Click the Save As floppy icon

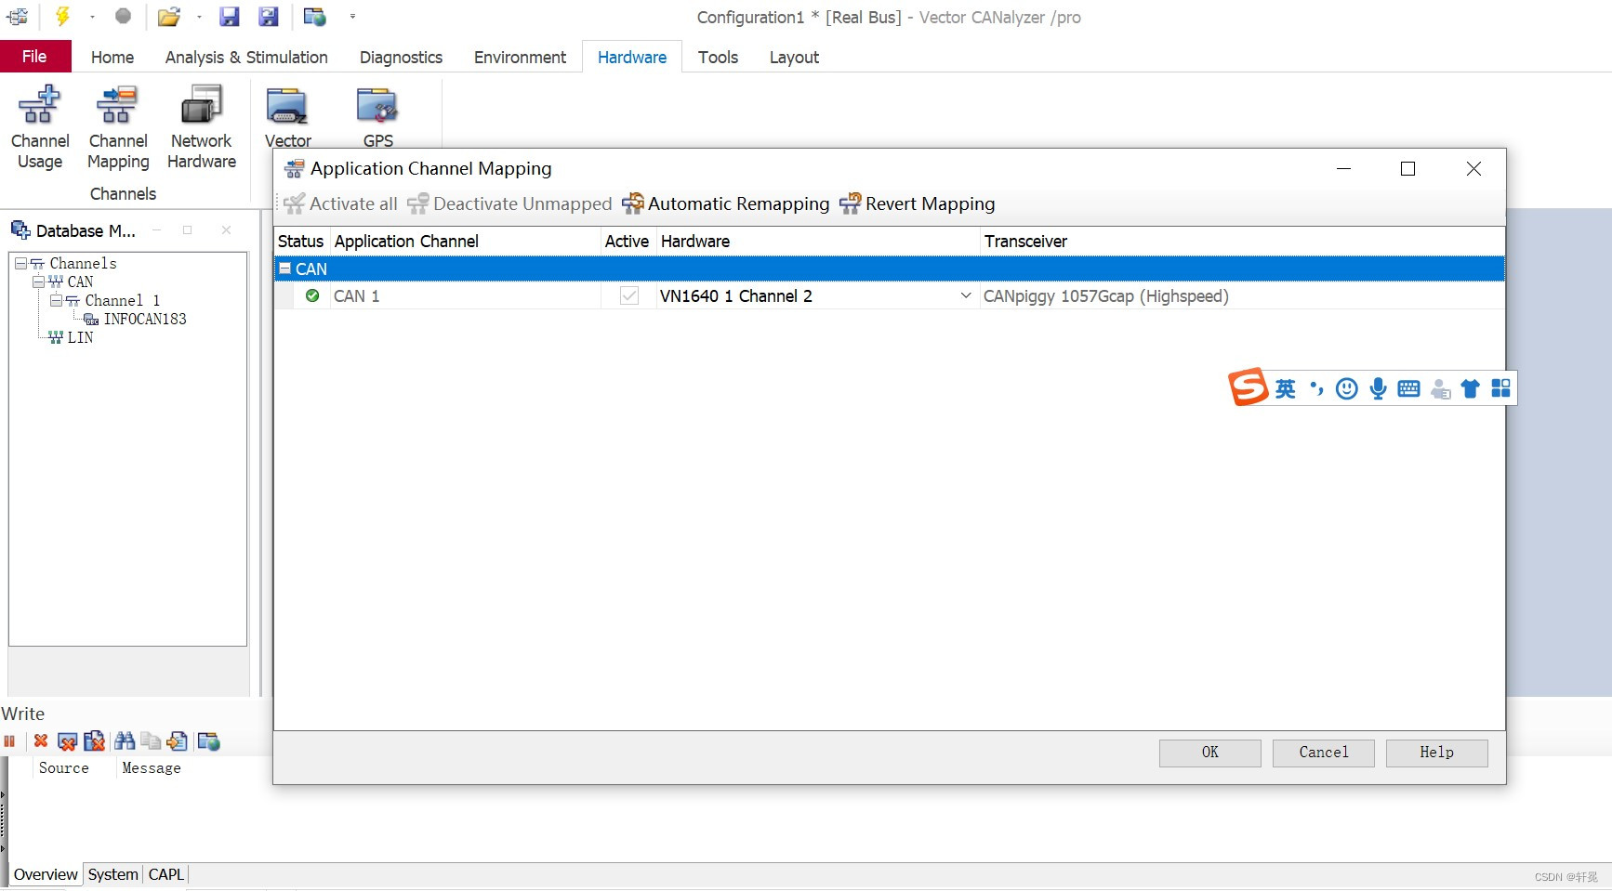pos(269,17)
